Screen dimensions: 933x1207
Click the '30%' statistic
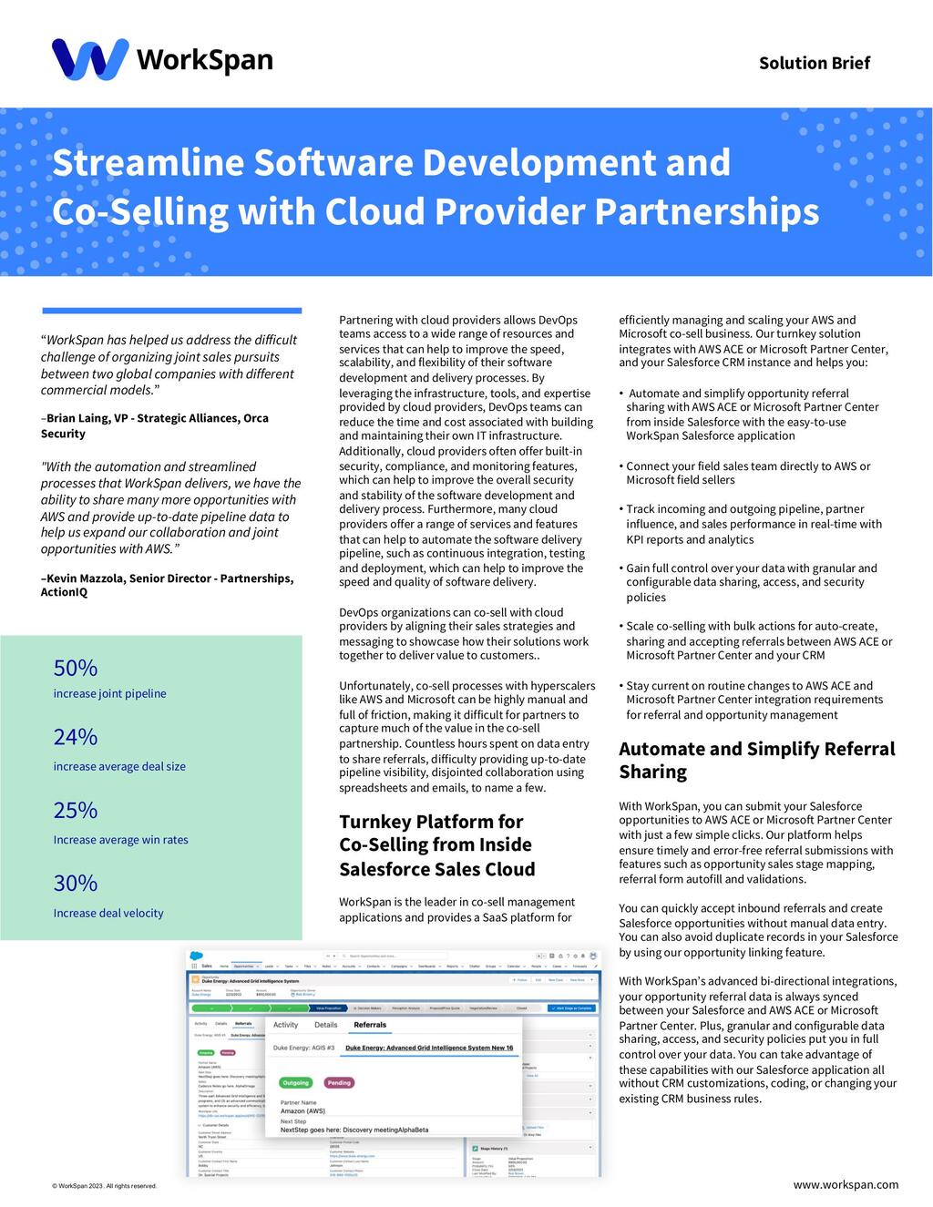click(x=76, y=883)
